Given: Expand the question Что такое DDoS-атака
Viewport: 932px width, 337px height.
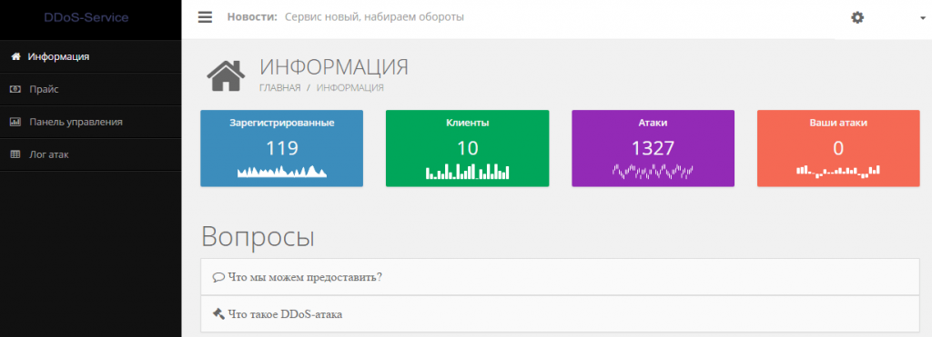Looking at the screenshot, I should [x=560, y=314].
